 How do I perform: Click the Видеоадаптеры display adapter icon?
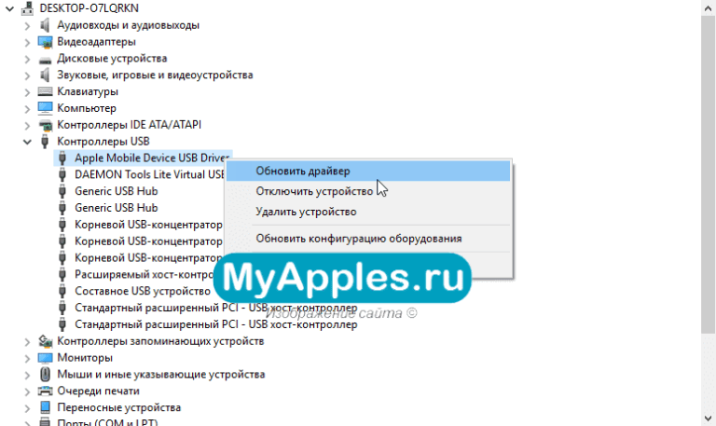pos(45,42)
